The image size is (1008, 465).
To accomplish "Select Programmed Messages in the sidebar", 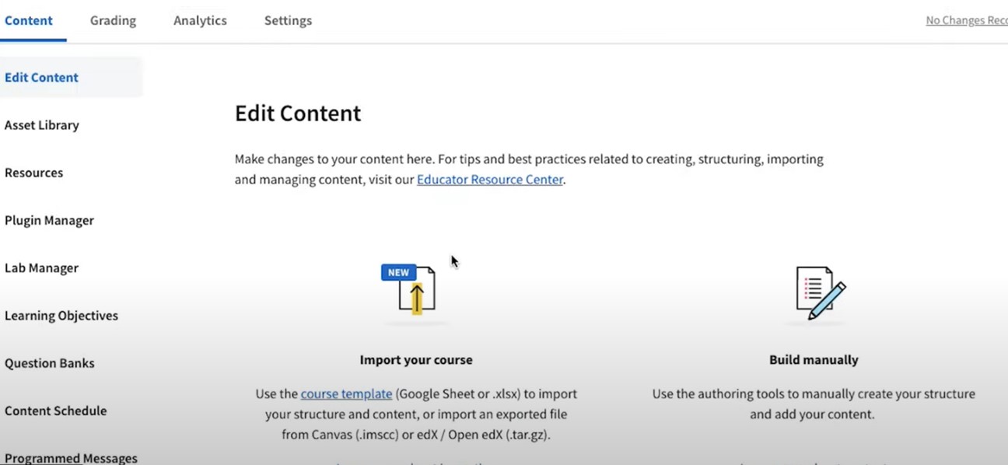I will pyautogui.click(x=71, y=458).
